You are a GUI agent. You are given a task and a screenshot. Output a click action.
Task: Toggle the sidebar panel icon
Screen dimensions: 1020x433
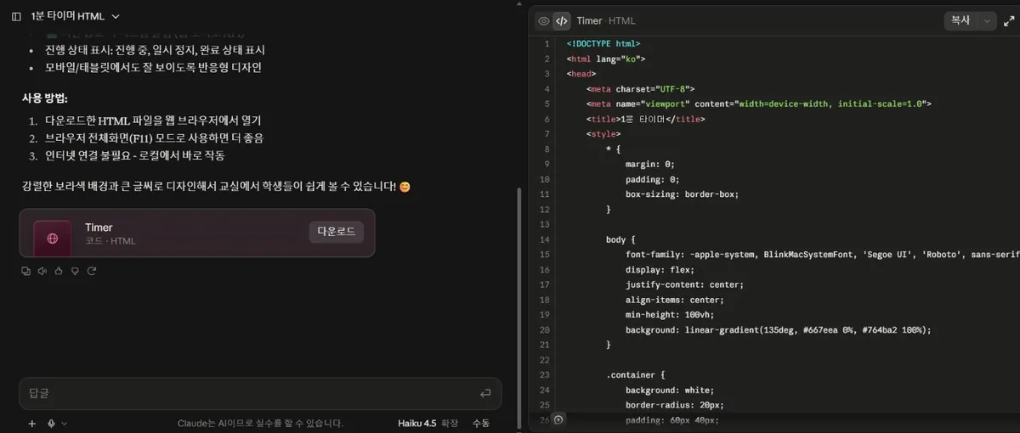click(16, 16)
